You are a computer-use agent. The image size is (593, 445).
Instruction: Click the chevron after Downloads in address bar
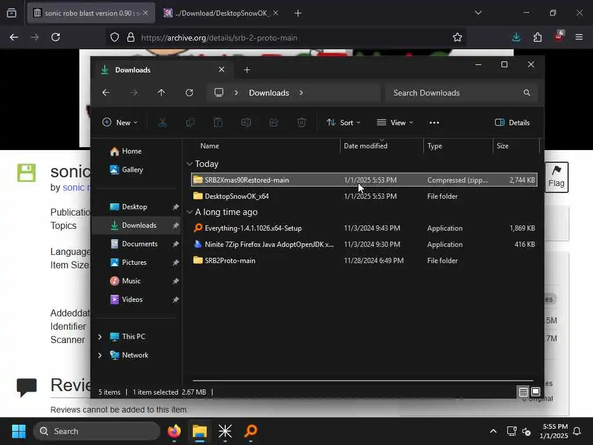(x=301, y=93)
